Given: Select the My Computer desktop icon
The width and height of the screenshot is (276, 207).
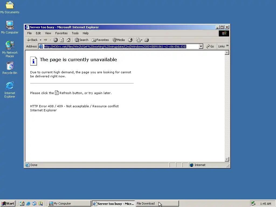Looking at the screenshot, I should (10, 27).
